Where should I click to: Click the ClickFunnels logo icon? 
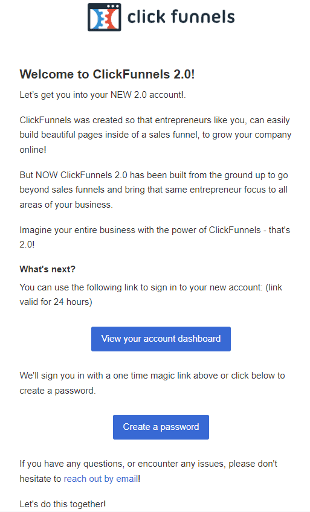pyautogui.click(x=104, y=18)
